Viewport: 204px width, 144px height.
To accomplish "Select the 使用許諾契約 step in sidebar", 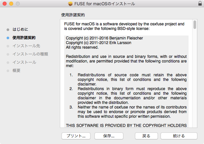I will 24,38.
